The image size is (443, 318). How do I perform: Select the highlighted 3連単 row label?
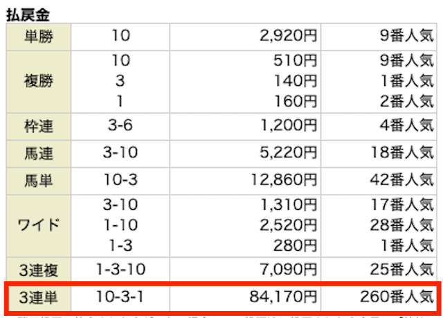39,298
